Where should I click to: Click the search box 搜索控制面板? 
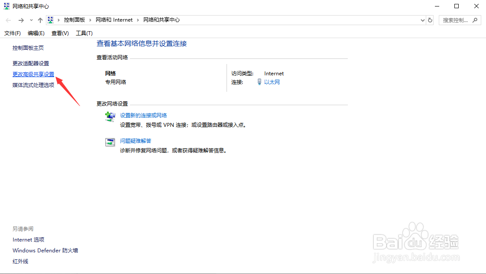click(455, 20)
